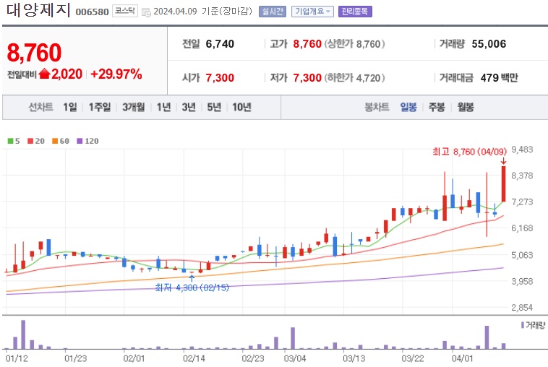Select the 1주일 line chart period
Image resolution: width=548 pixels, height=367 pixels.
pyautogui.click(x=100, y=107)
